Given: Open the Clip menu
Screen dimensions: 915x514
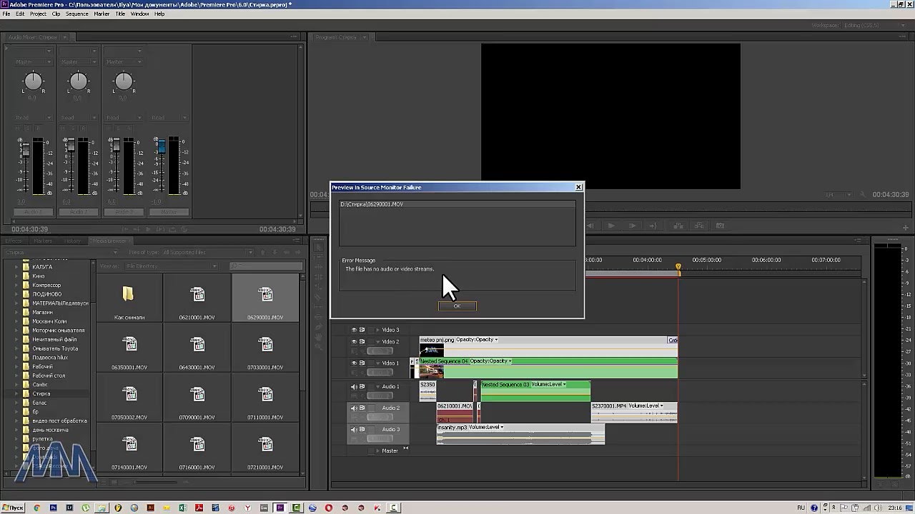Looking at the screenshot, I should (x=56, y=14).
